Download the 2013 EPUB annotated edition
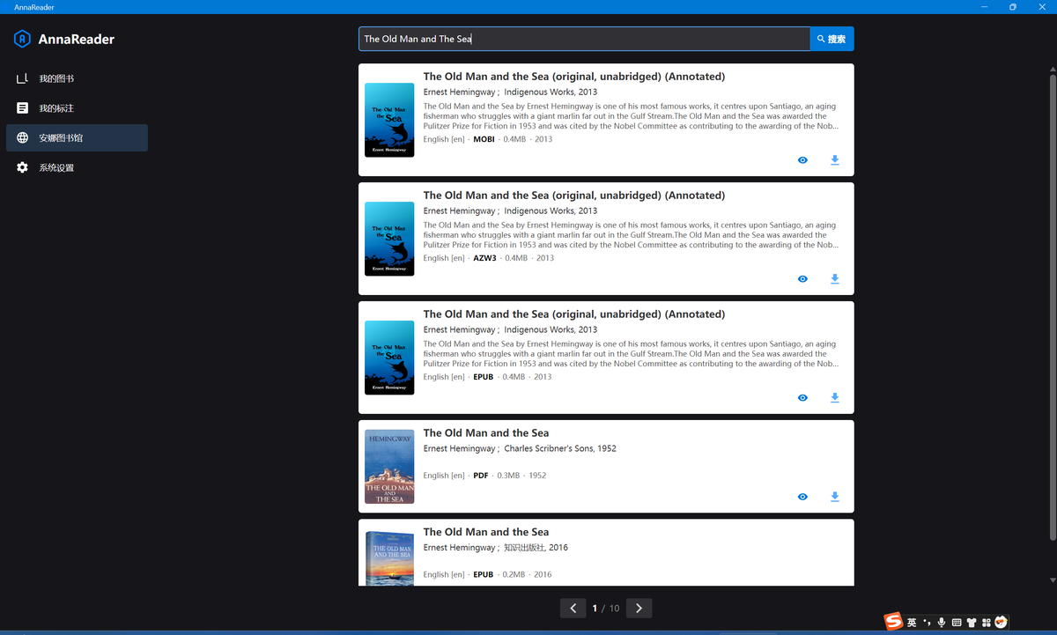 (x=835, y=398)
